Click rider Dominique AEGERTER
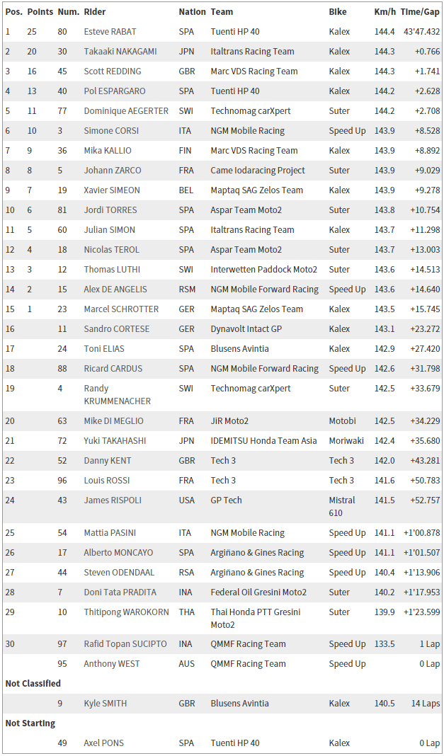This screenshot has height=756, width=444. 126,111
